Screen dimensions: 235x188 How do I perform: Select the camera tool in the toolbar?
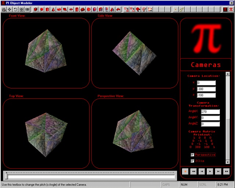point(4,9)
